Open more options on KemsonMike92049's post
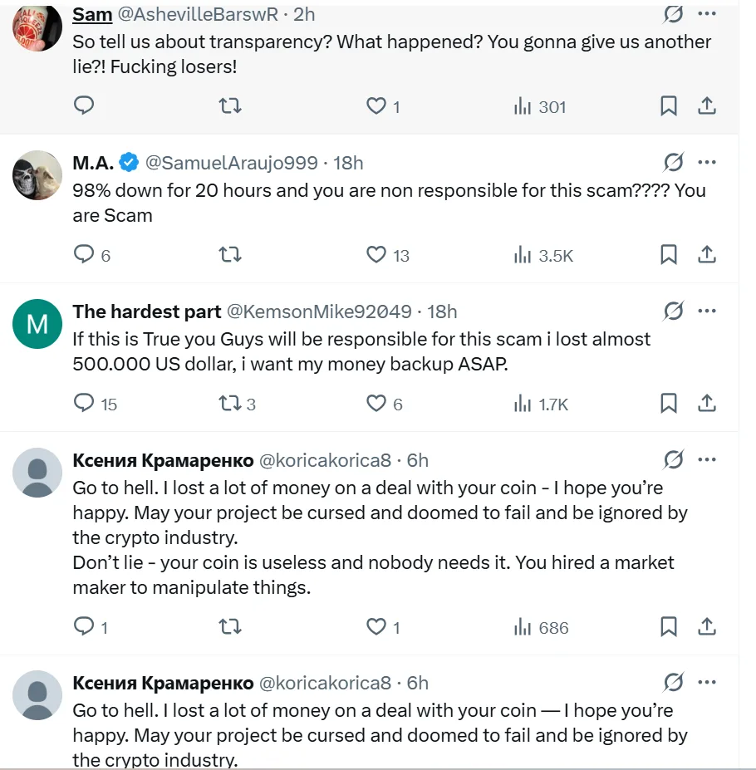 click(708, 311)
